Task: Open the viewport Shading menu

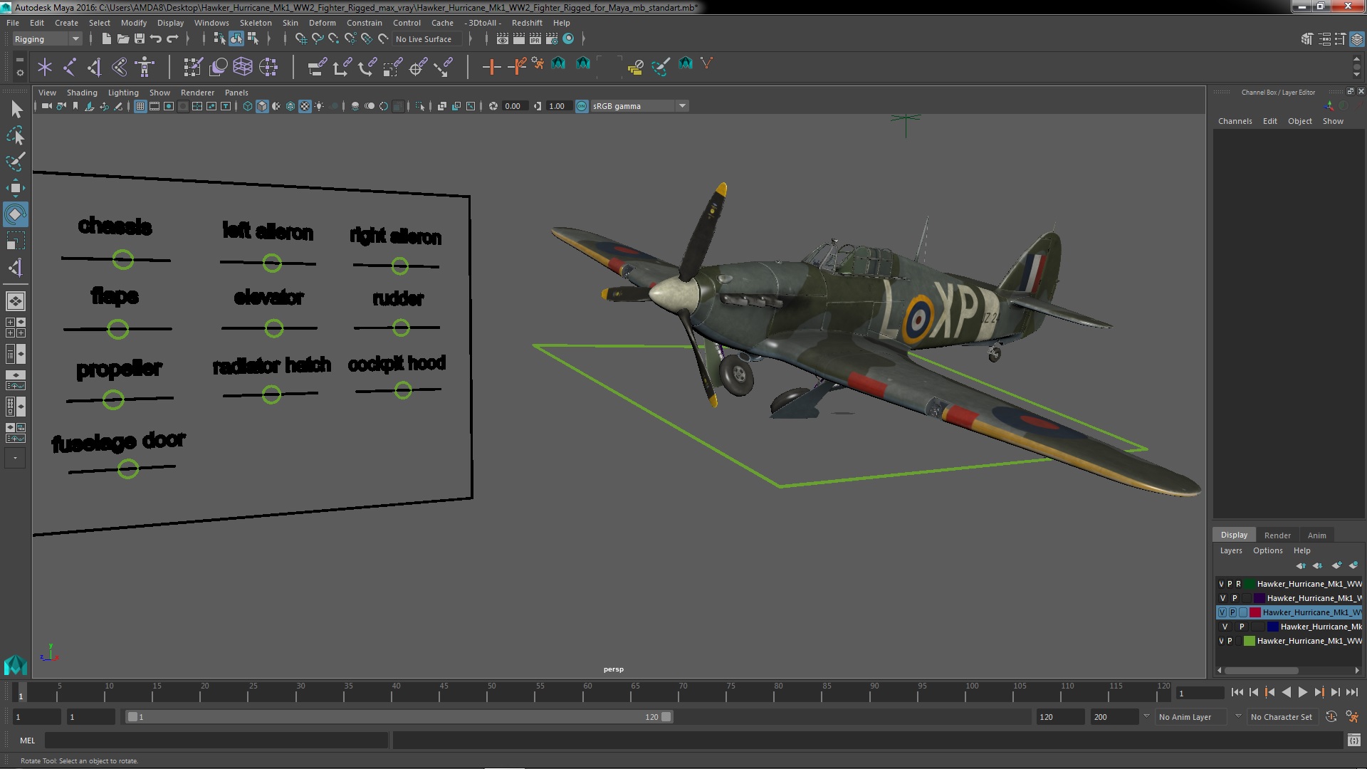Action: coord(82,93)
